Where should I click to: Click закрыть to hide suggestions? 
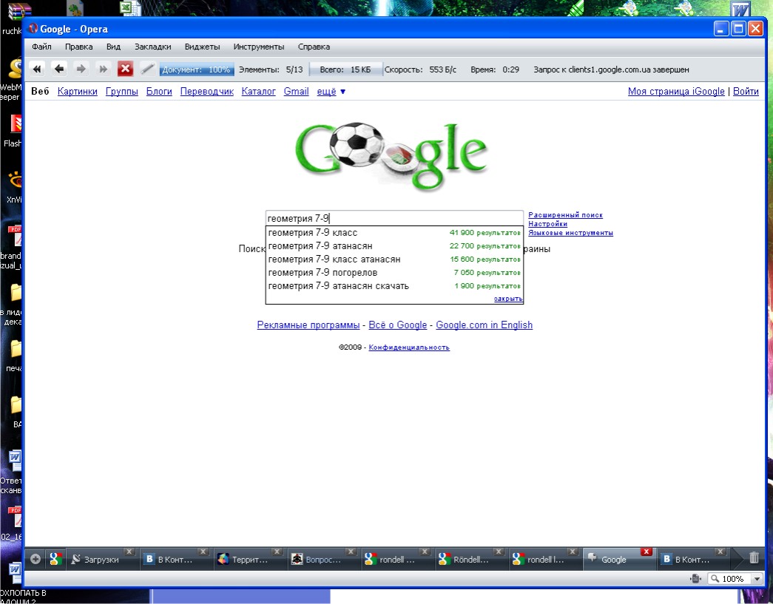pyautogui.click(x=508, y=299)
